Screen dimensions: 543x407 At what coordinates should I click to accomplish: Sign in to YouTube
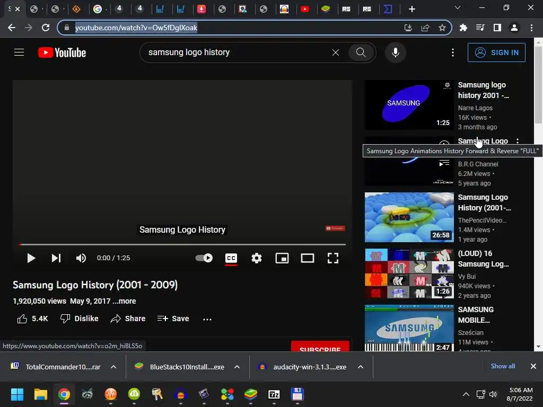[x=496, y=52]
